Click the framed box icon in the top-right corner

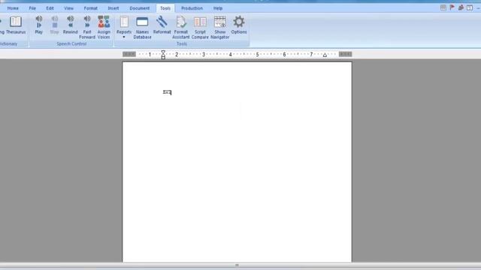pyautogui.click(x=470, y=7)
